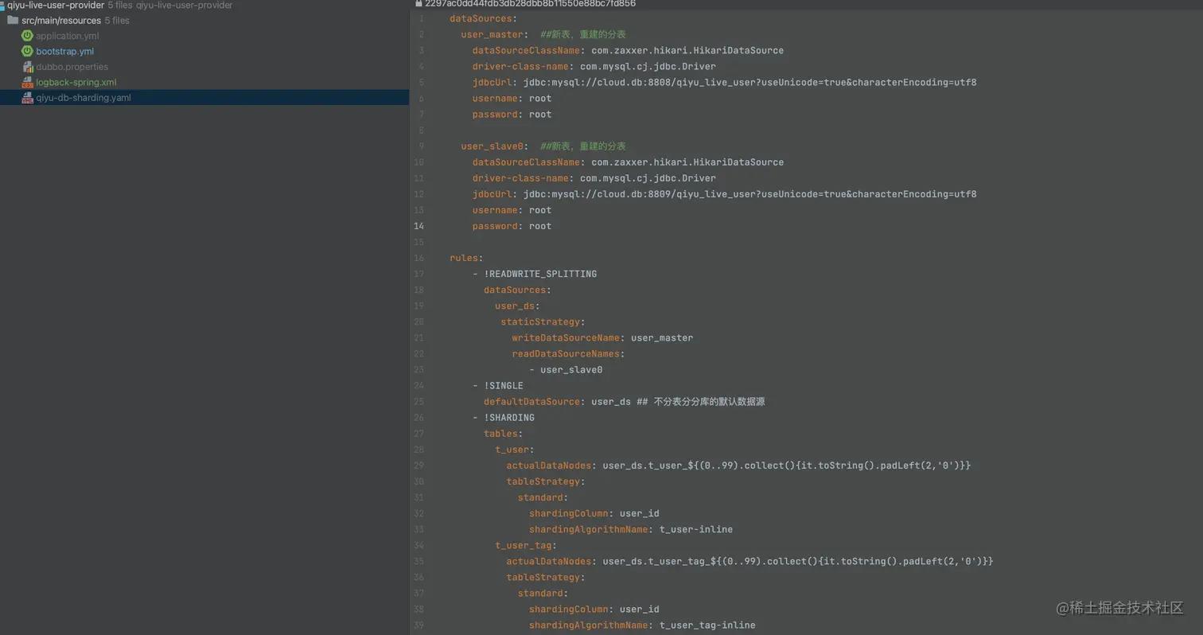Click the logback-spring.xml file icon
The width and height of the screenshot is (1203, 635).
[x=28, y=82]
